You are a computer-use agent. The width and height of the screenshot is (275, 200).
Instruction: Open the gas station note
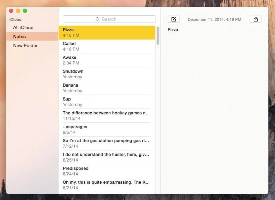coord(107,143)
